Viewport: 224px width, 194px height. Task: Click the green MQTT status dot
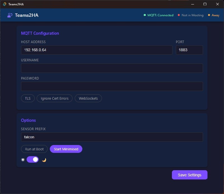tap(145, 15)
